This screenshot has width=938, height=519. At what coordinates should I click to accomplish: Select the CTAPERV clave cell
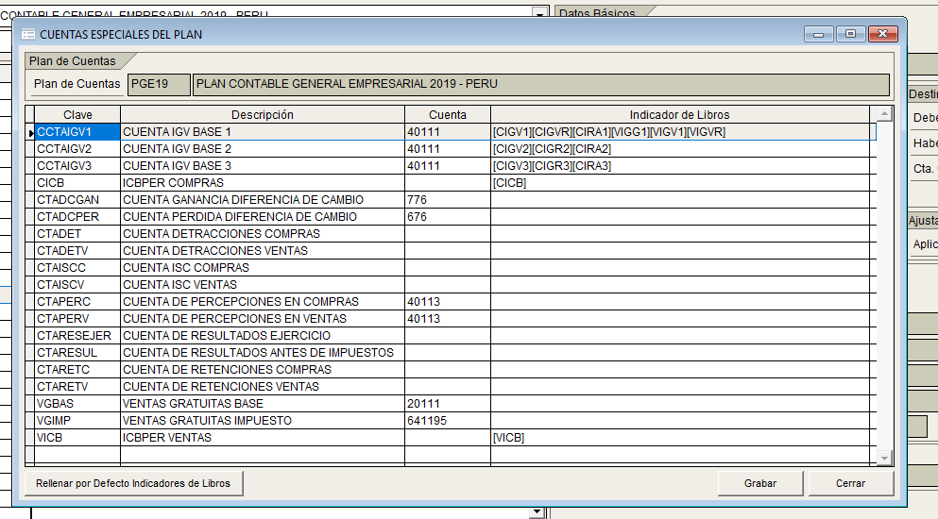pos(77,319)
